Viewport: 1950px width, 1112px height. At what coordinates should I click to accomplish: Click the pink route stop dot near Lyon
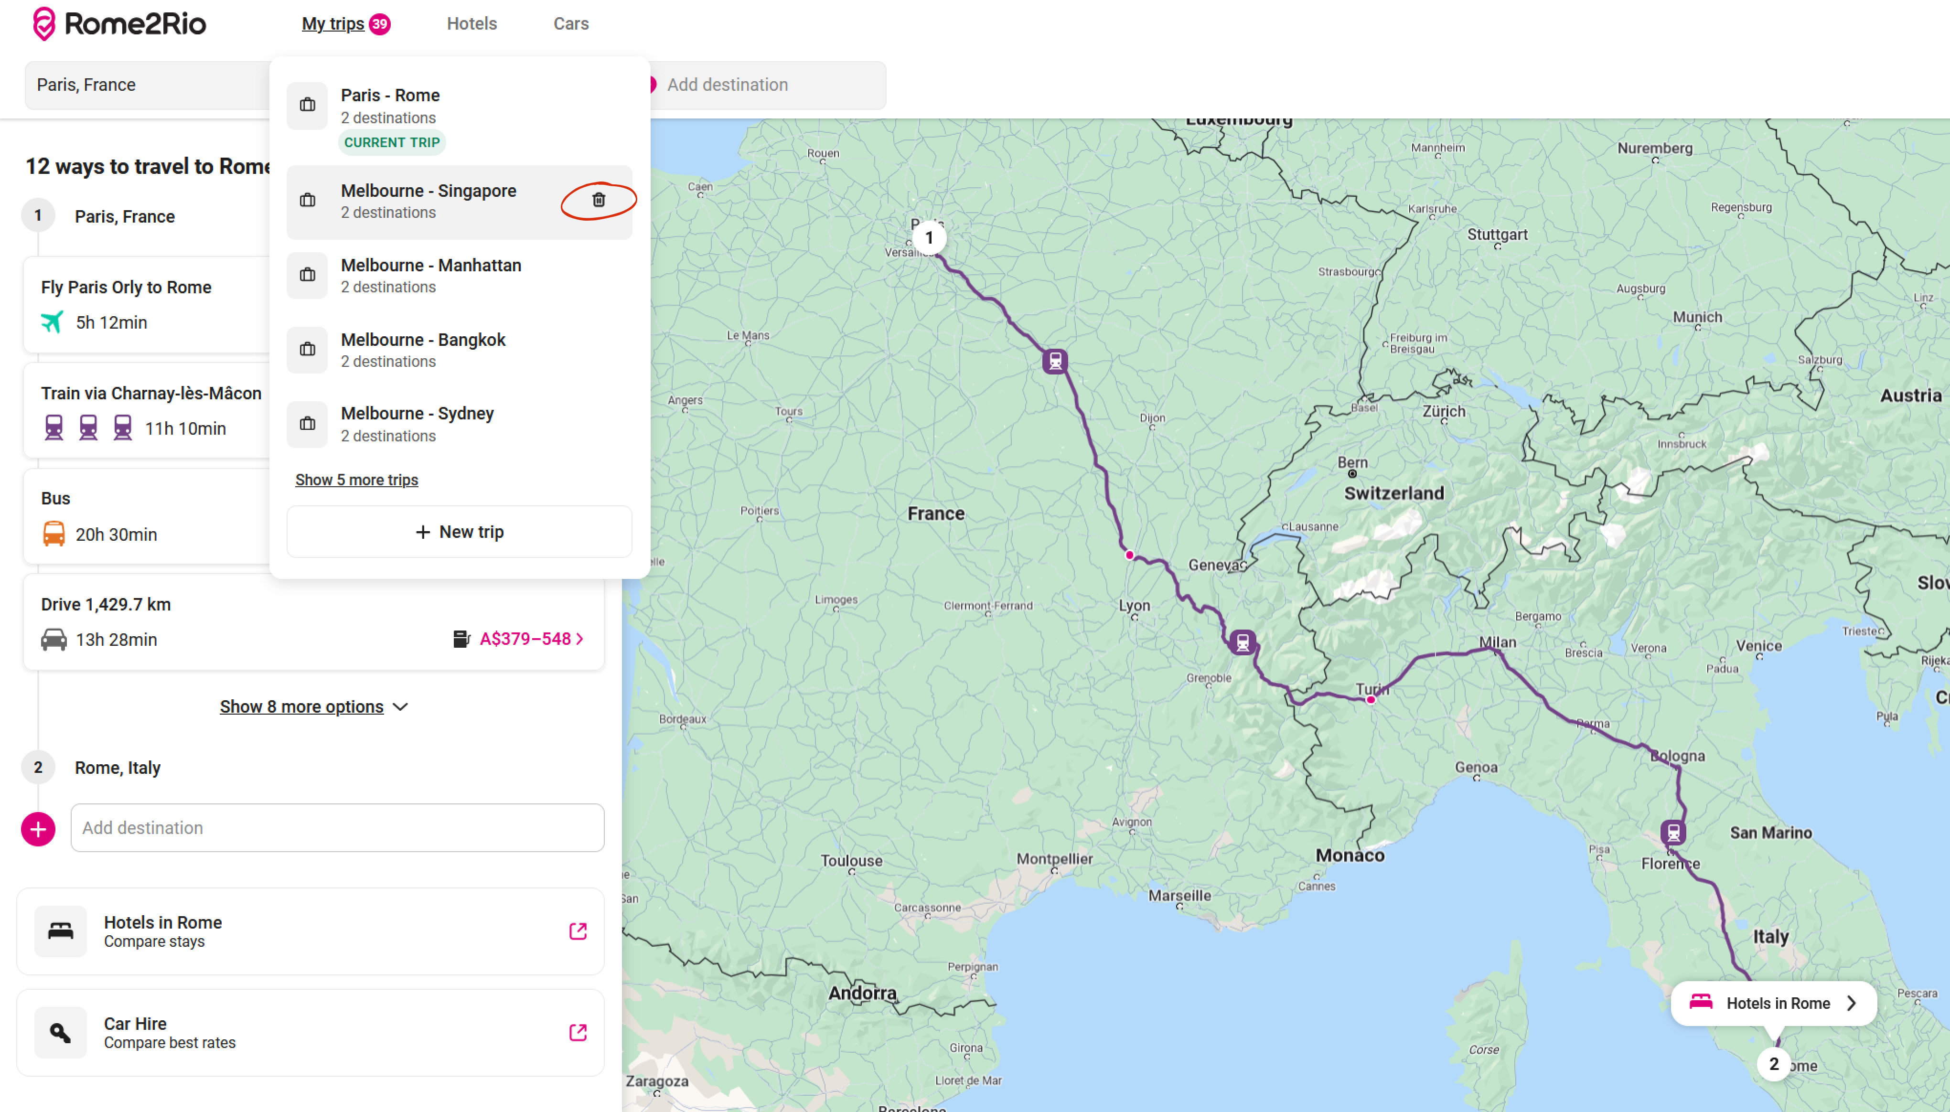coord(1130,555)
